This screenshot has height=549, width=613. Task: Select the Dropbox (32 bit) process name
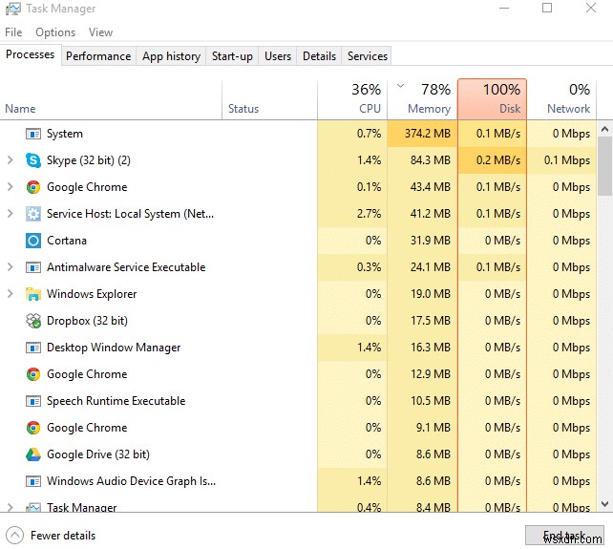(87, 321)
